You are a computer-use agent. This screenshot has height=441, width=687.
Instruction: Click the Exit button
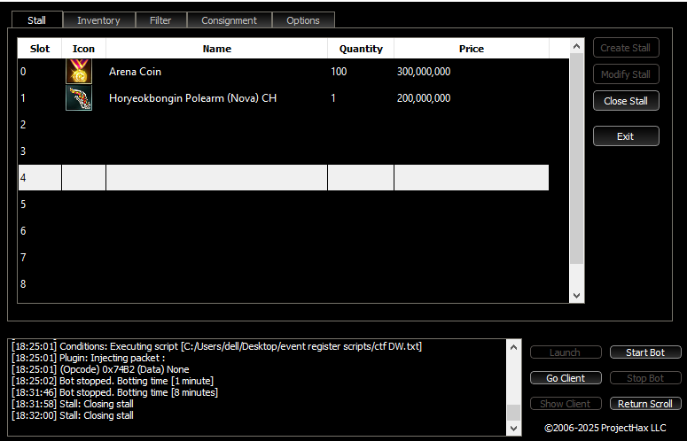point(625,136)
